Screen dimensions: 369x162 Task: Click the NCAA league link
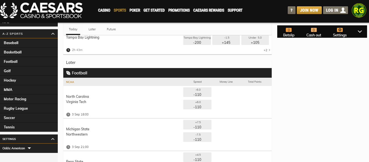70,82
